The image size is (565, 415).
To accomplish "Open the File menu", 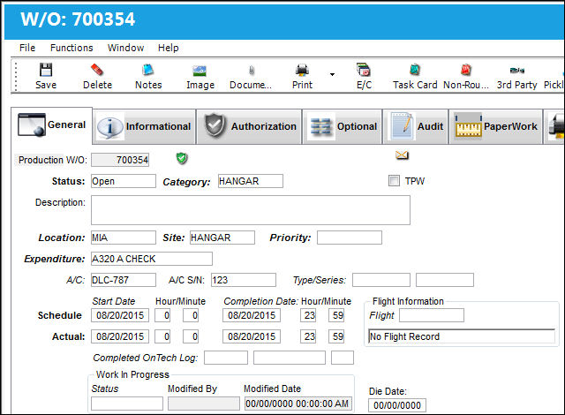I will [27, 48].
